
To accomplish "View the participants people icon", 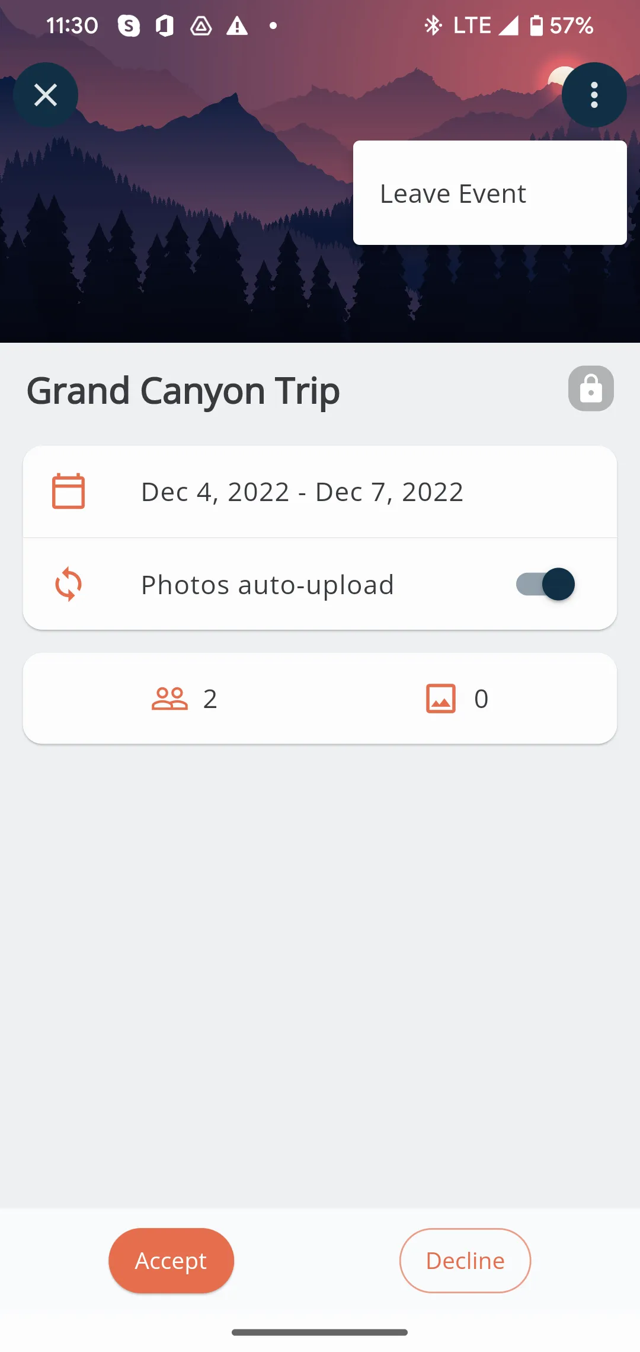I will pos(169,699).
